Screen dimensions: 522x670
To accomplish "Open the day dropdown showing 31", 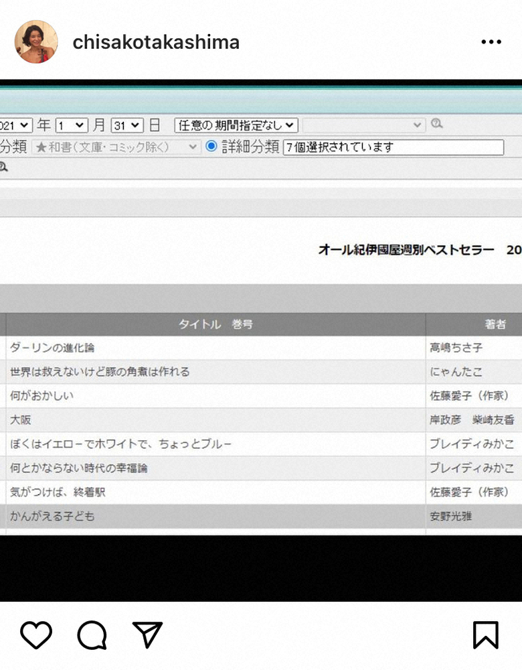I will coord(126,126).
